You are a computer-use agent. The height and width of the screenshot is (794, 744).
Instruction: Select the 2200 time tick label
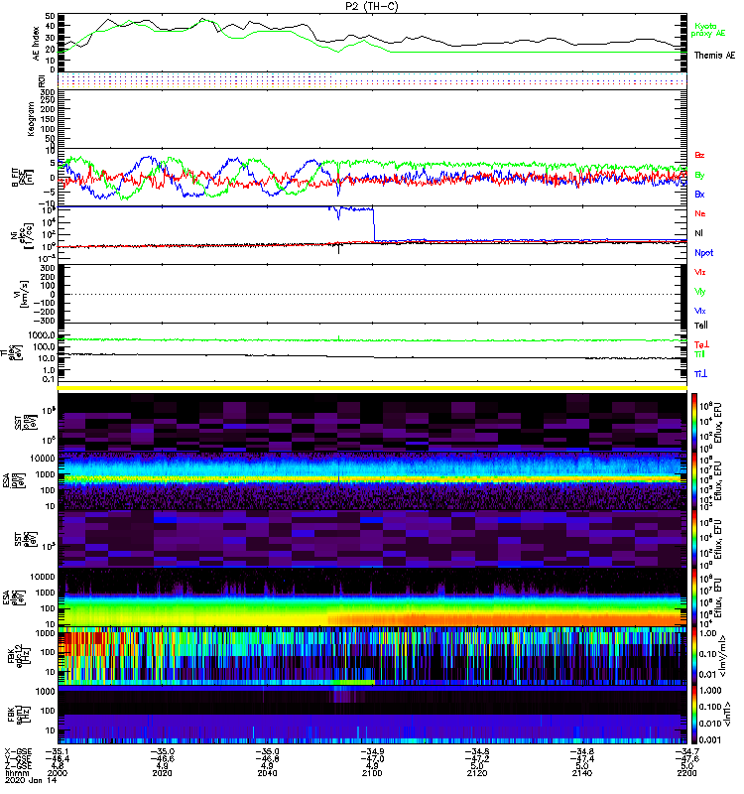pos(686,773)
